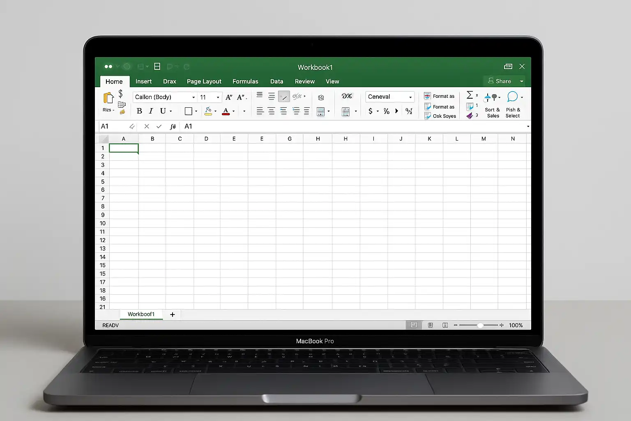Click the 100% zoom level
Screen dimensions: 631x421
tap(516, 325)
